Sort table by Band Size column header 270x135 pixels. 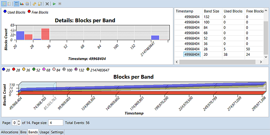[212, 11]
